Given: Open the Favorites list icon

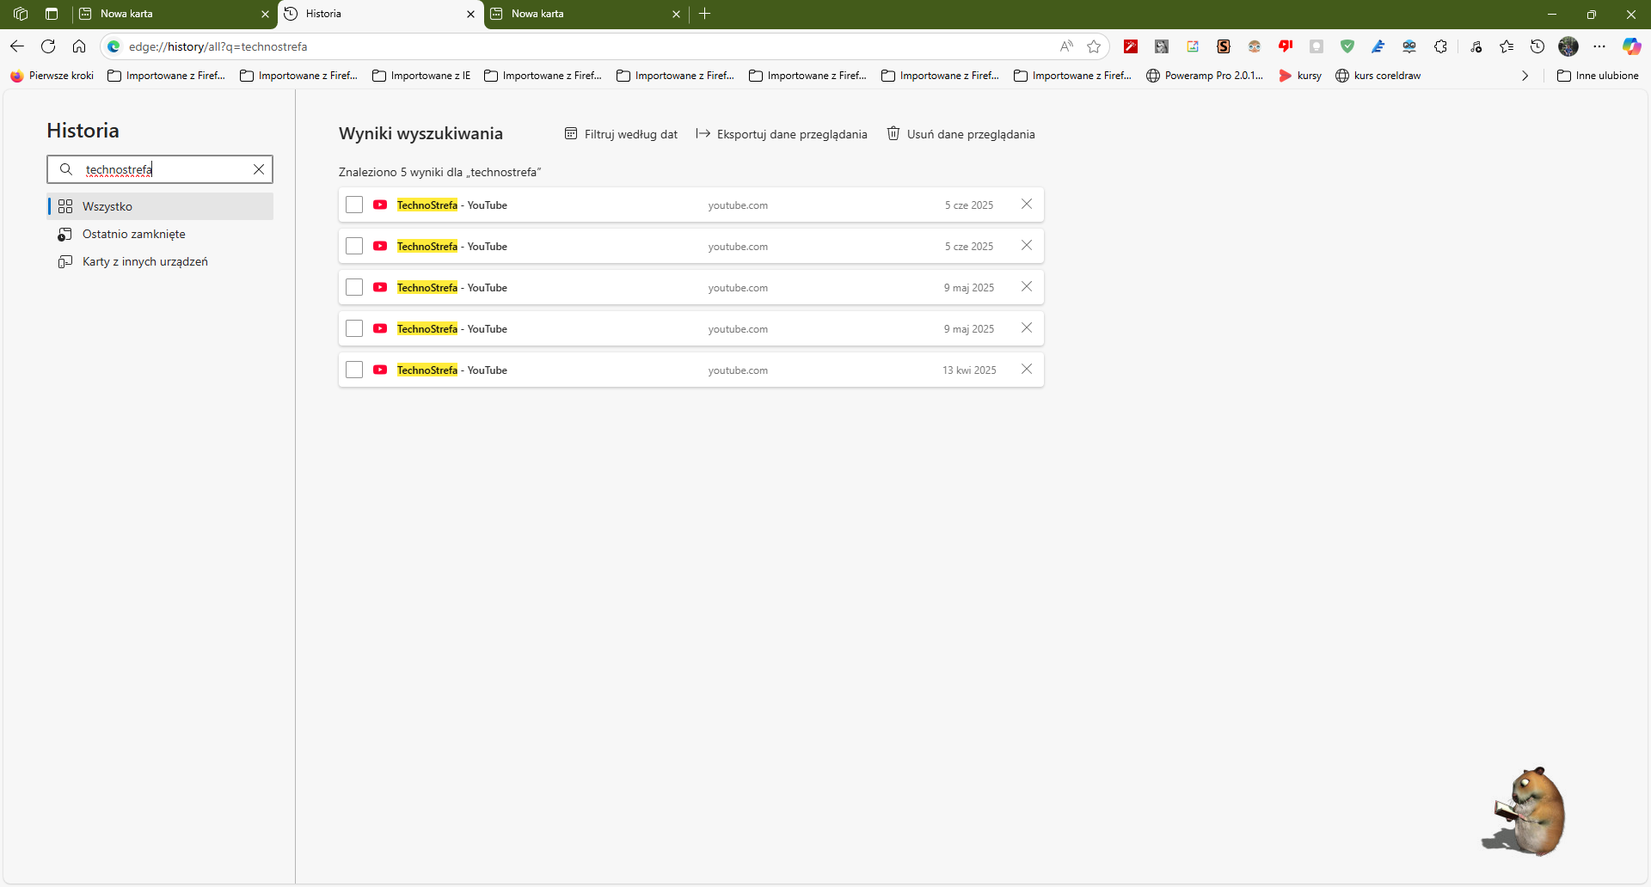Looking at the screenshot, I should click(1507, 46).
